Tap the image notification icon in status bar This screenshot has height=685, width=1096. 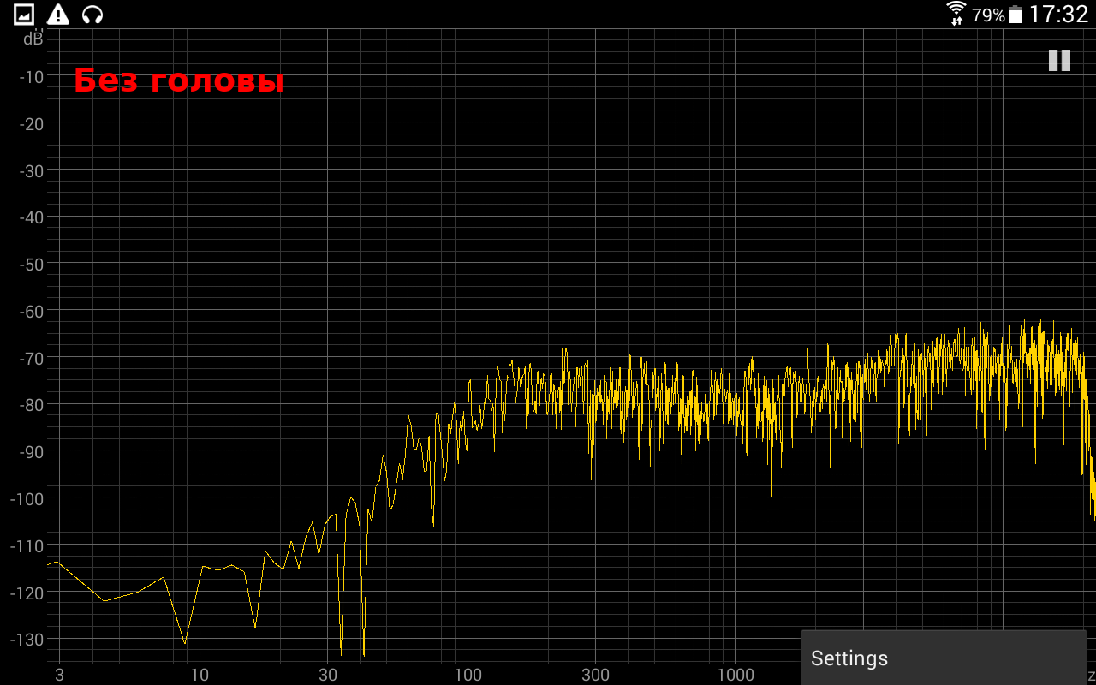[x=24, y=14]
